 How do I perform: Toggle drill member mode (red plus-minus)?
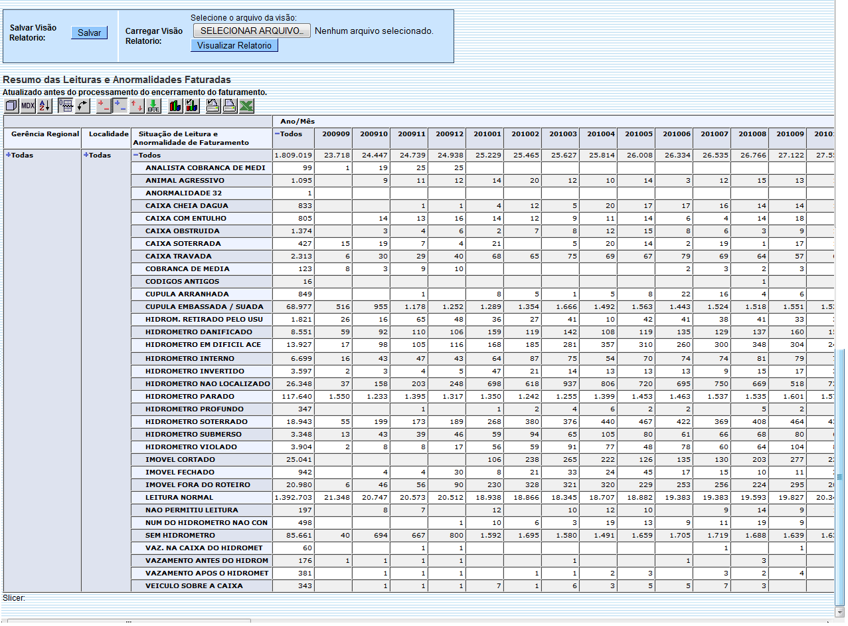(104, 106)
